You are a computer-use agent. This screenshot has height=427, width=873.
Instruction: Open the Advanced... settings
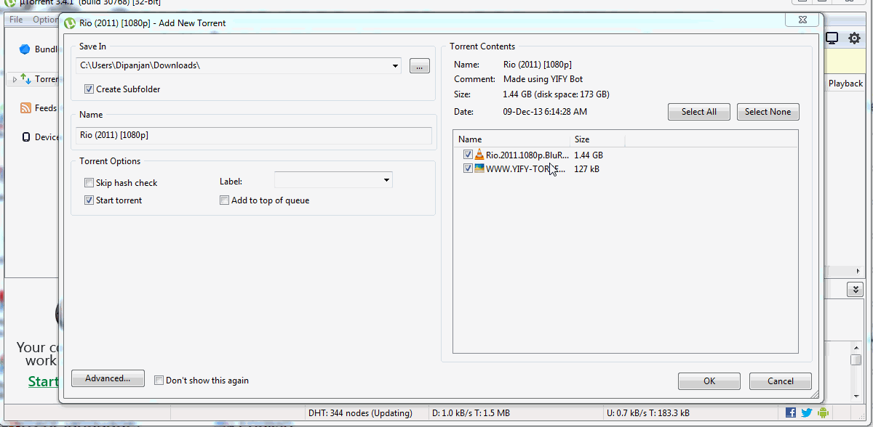[108, 378]
